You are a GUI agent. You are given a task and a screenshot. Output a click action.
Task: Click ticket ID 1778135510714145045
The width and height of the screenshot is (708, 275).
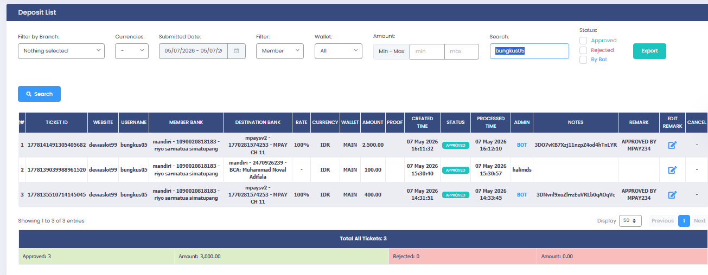pos(56,195)
